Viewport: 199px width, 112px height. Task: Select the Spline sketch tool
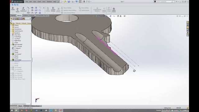click(x=36, y=10)
